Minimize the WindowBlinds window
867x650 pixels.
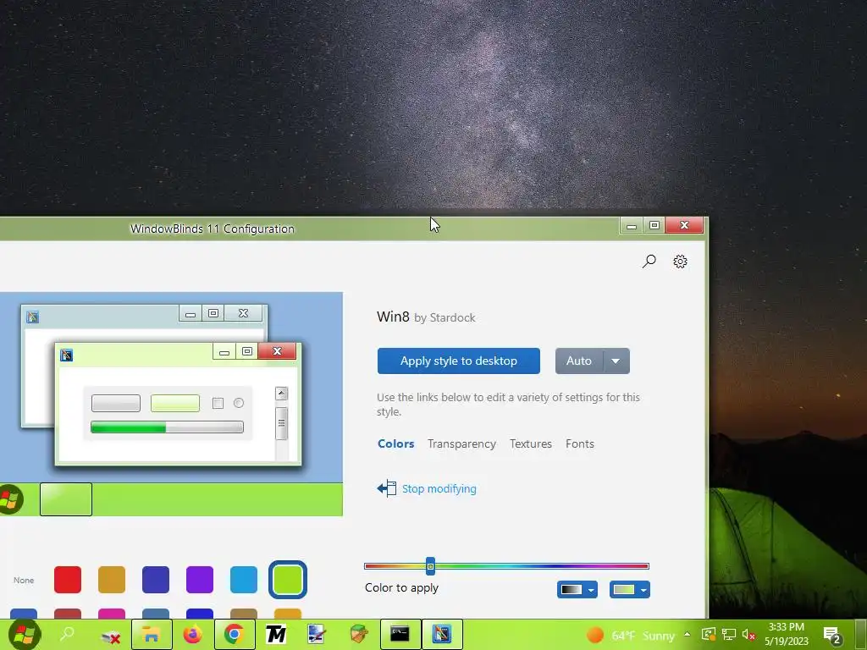click(x=632, y=225)
